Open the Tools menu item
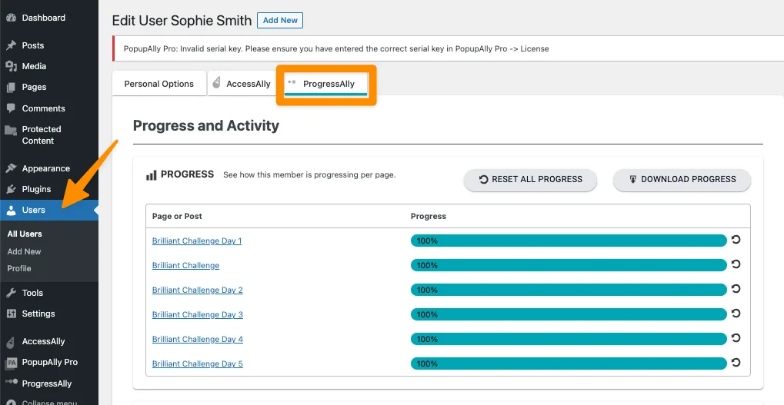 (32, 293)
